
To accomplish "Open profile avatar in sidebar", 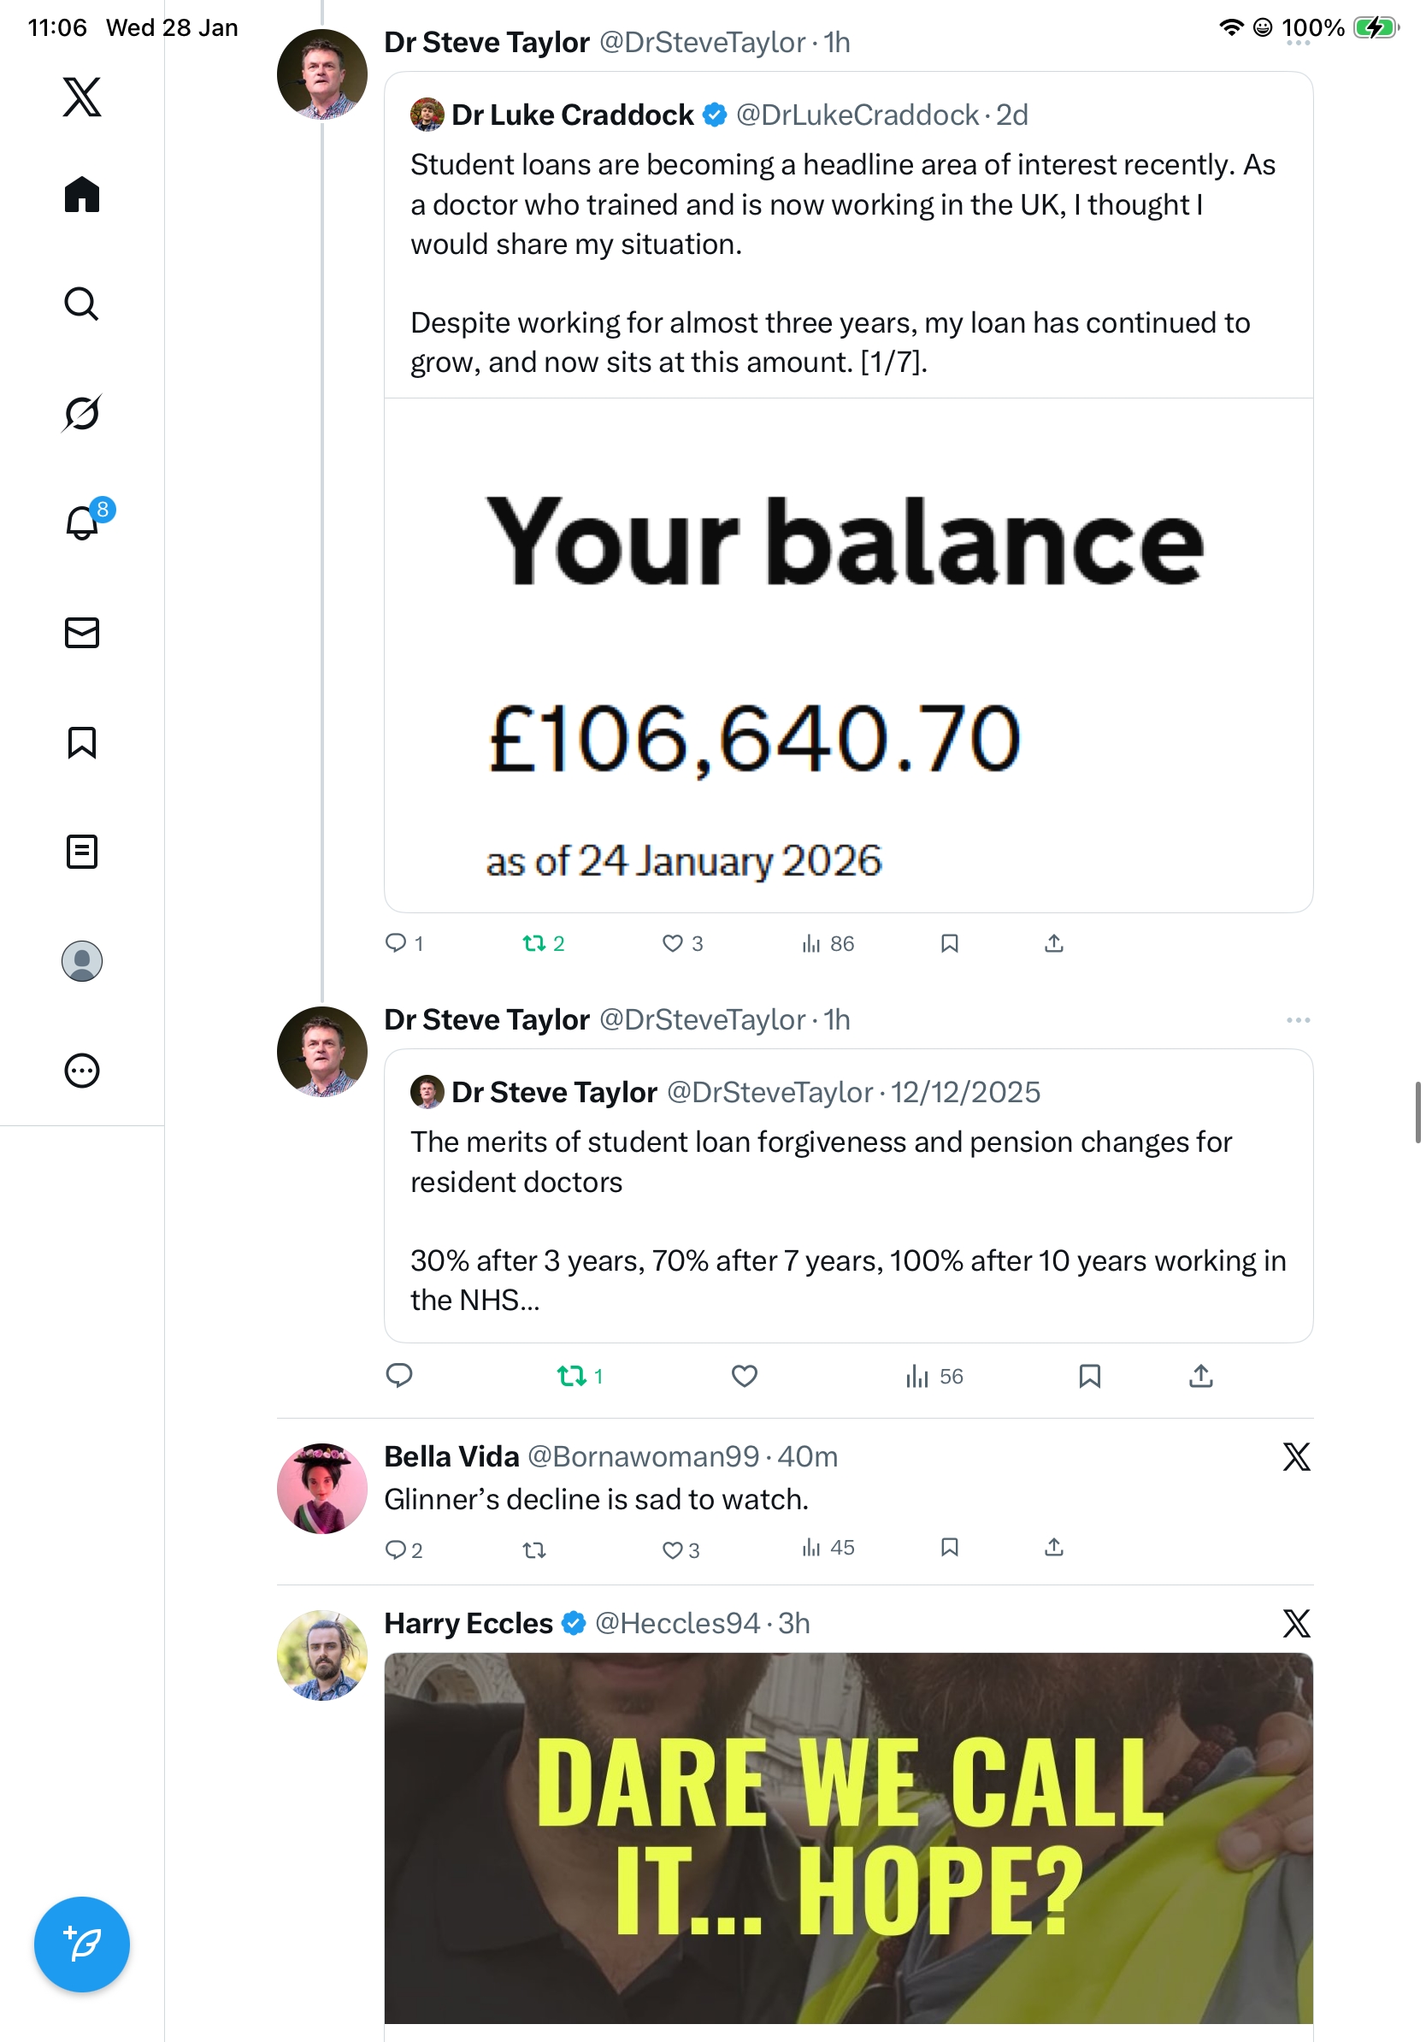I will click(82, 961).
